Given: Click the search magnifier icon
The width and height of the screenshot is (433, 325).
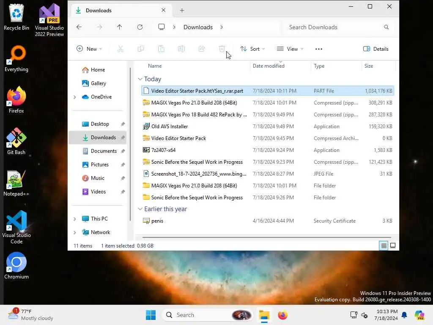Looking at the screenshot, I should (386, 27).
